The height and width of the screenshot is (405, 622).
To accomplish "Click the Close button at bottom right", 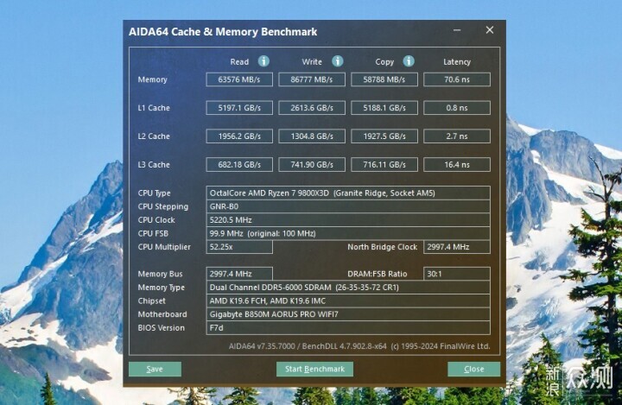I will (x=473, y=369).
